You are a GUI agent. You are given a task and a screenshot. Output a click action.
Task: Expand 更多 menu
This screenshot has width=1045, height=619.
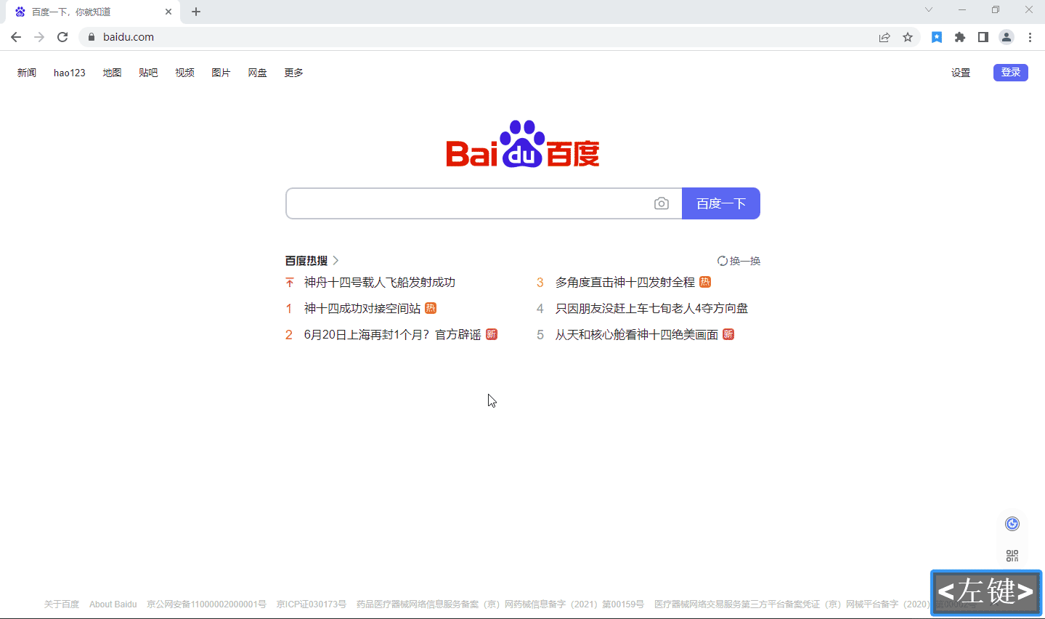coord(293,73)
